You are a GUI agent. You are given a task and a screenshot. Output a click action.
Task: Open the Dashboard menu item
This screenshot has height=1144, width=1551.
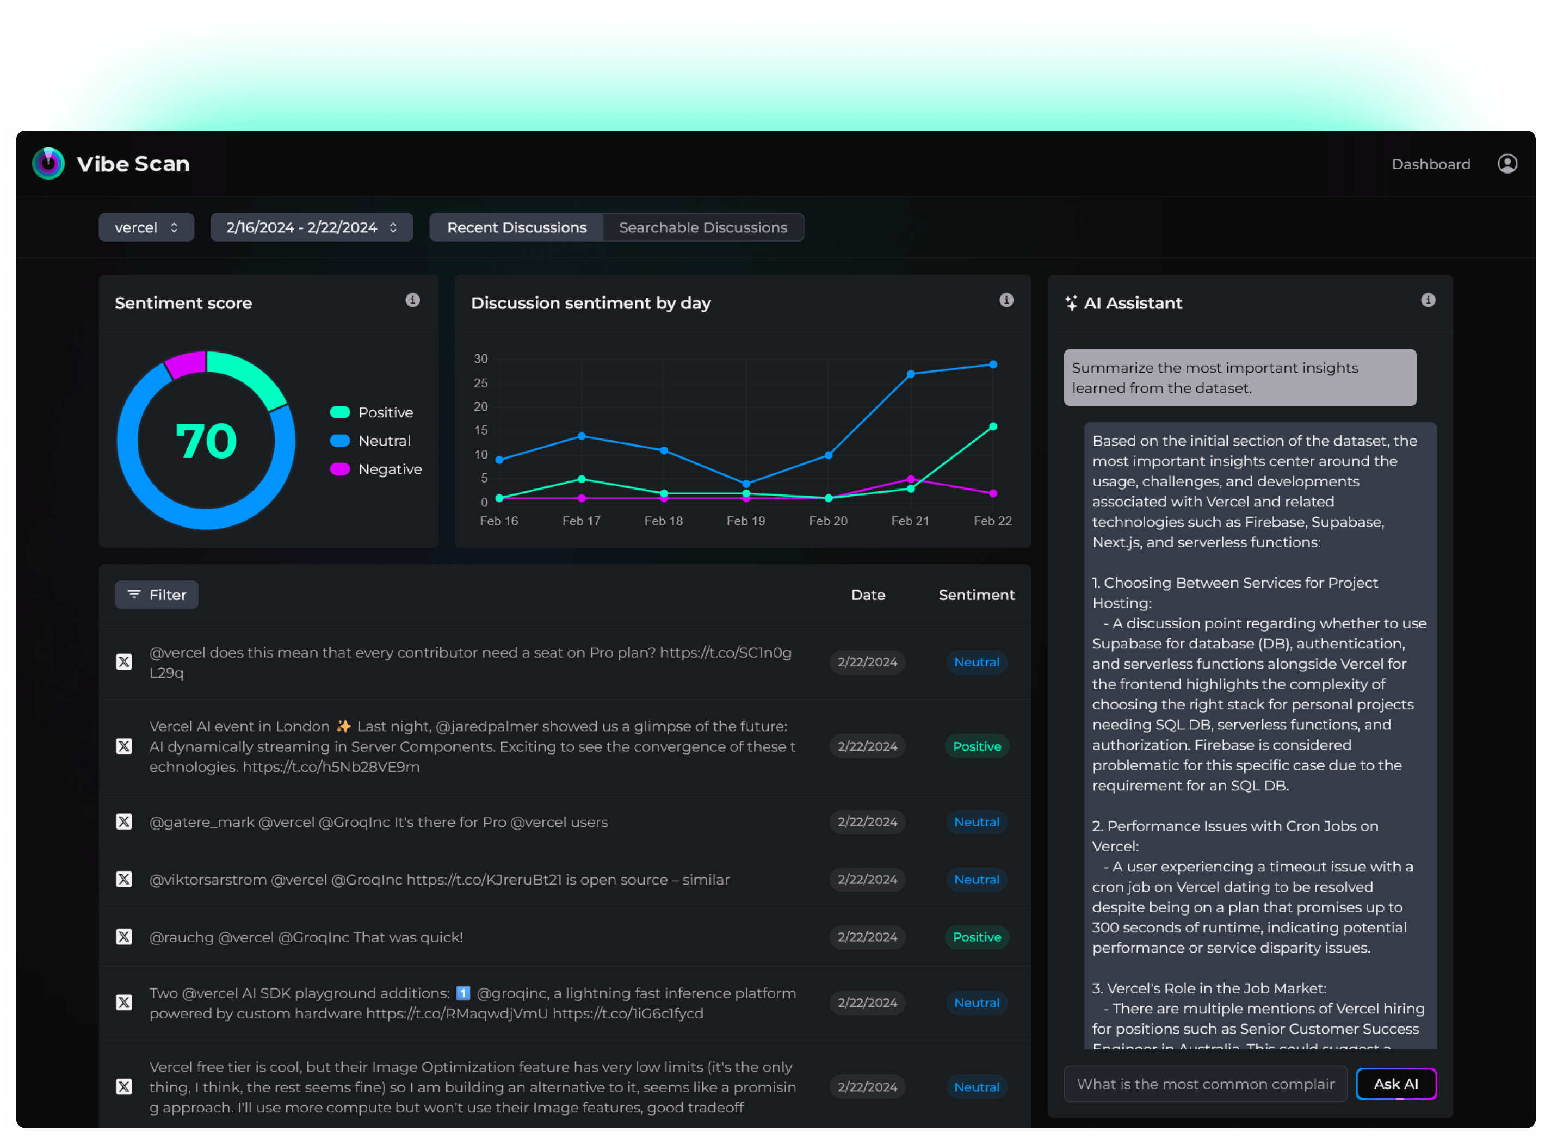coord(1431,163)
